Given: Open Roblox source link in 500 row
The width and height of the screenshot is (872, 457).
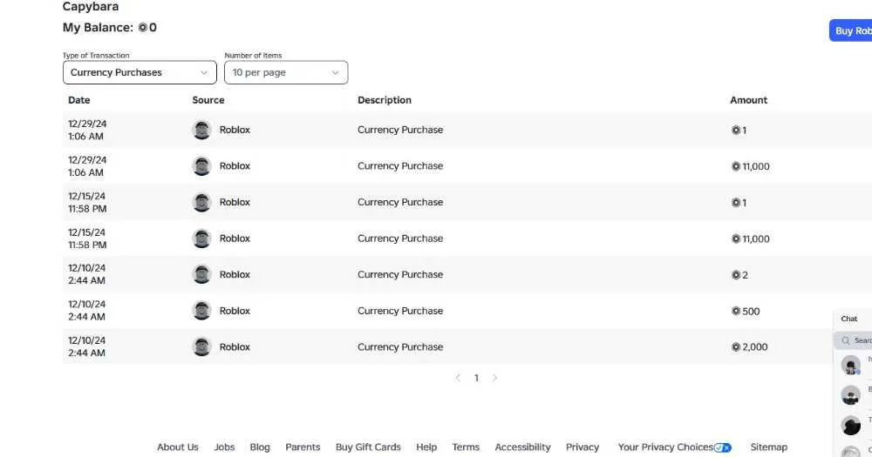Looking at the screenshot, I should 235,311.
